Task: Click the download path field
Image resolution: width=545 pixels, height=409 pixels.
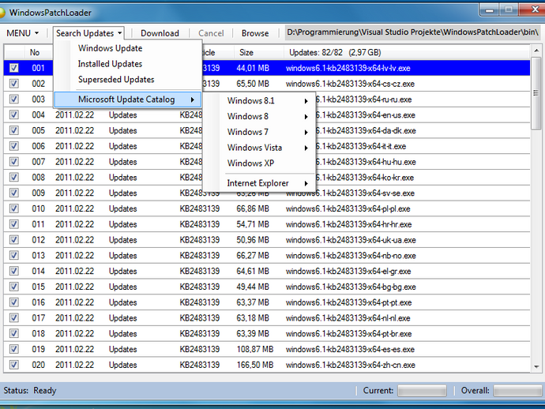Action: pyautogui.click(x=412, y=32)
